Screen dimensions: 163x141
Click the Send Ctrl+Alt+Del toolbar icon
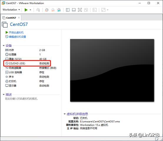tap(38, 10)
